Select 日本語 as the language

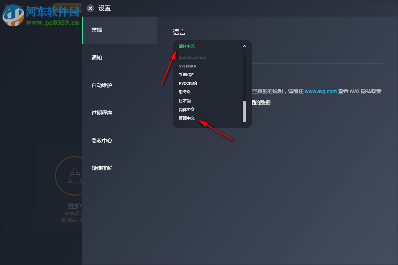tap(186, 101)
